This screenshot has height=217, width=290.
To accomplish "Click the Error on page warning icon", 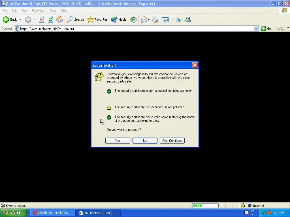I will (x=3, y=205).
